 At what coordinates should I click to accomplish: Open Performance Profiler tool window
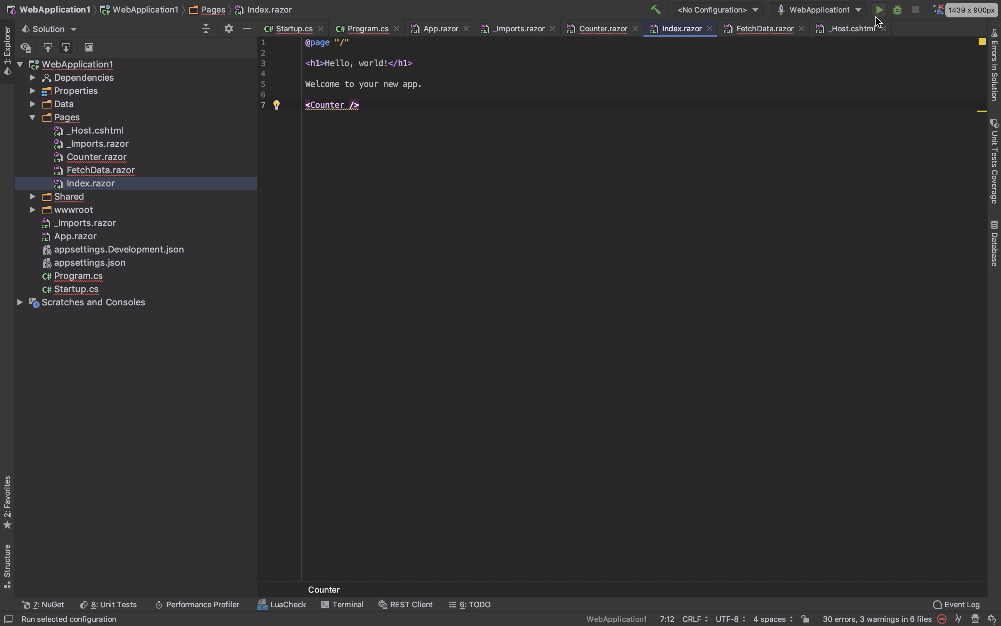pyautogui.click(x=197, y=604)
